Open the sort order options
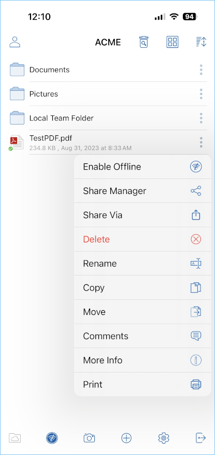 point(201,42)
